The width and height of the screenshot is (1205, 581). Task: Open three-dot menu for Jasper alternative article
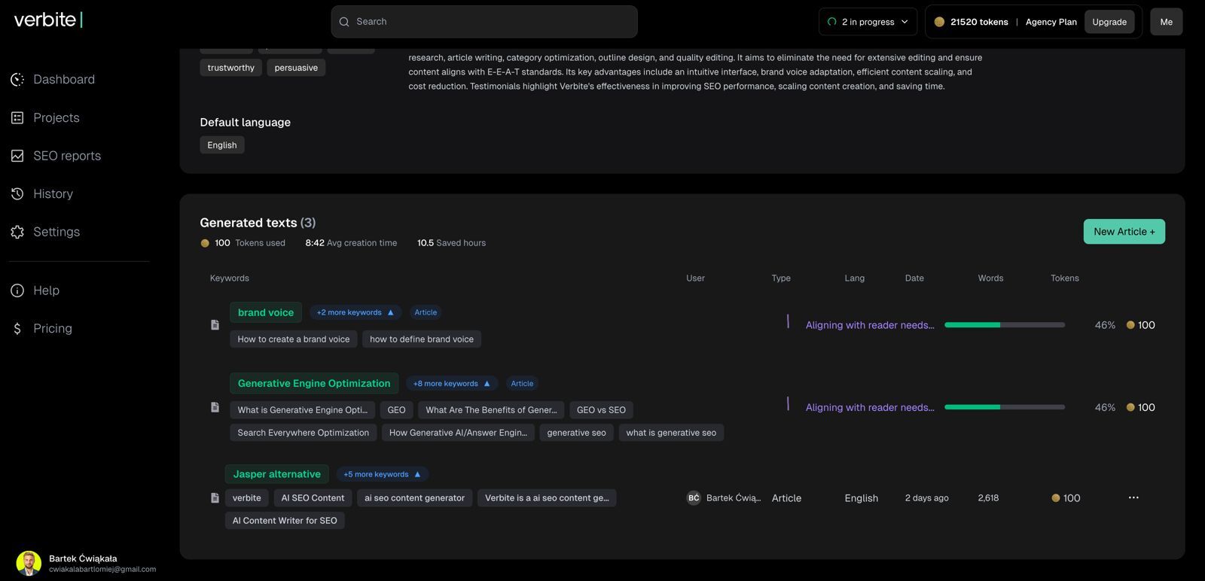click(1133, 498)
